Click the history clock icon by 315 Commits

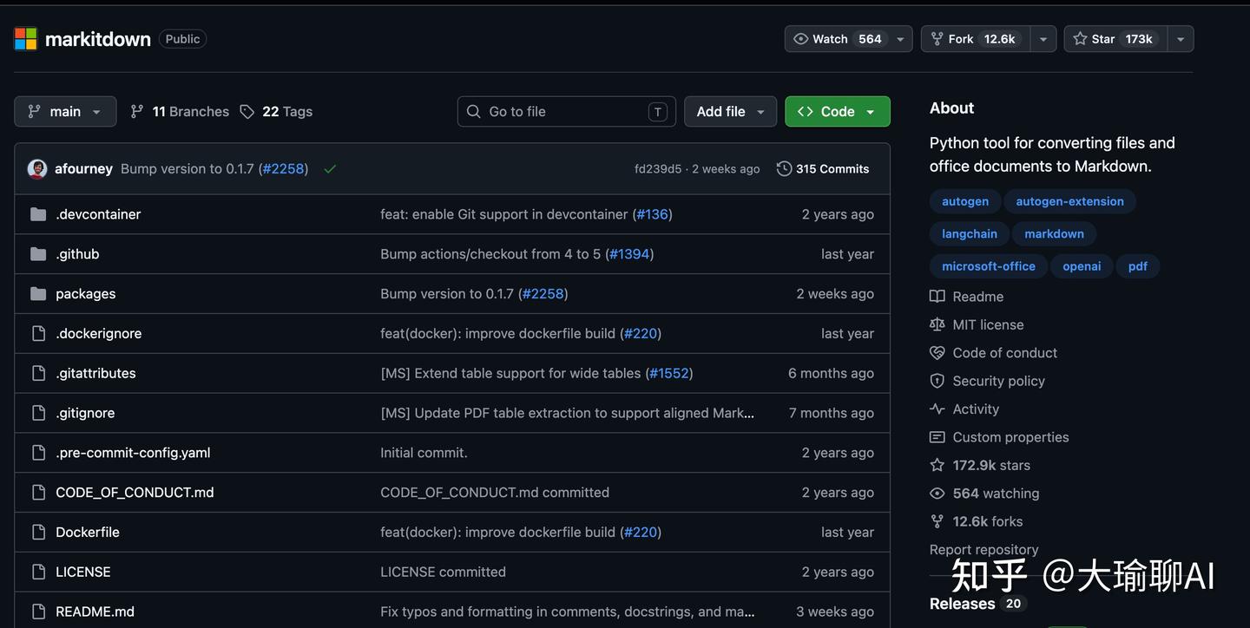(784, 169)
